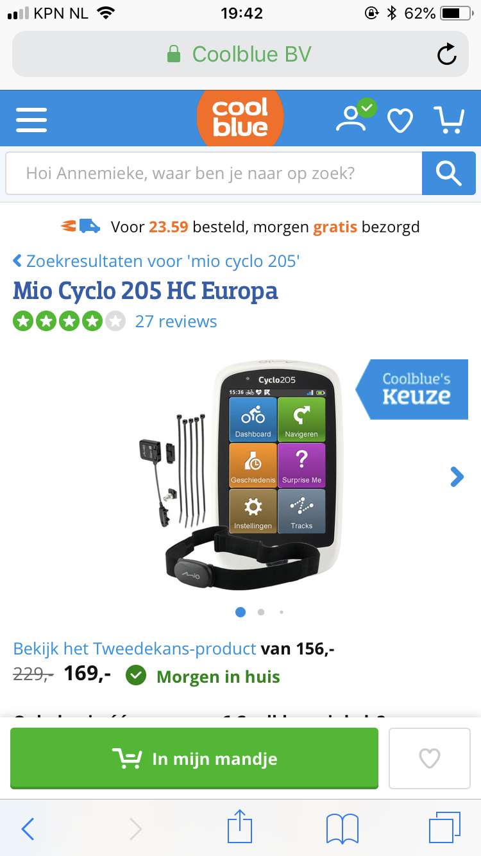Focus the search field greeting Annemieke
The width and height of the screenshot is (481, 856).
pyautogui.click(x=214, y=173)
